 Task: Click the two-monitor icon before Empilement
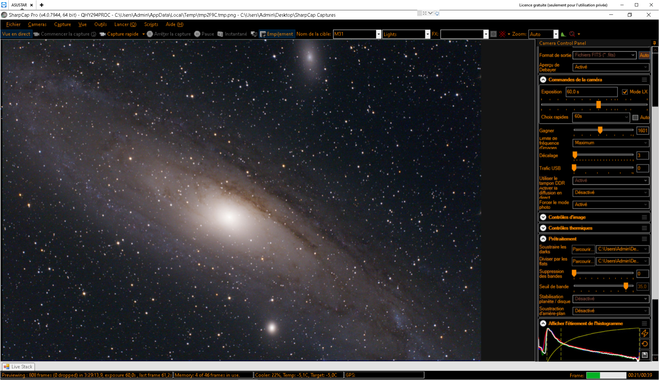(254, 34)
